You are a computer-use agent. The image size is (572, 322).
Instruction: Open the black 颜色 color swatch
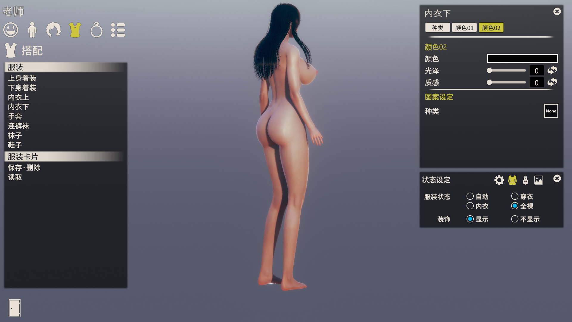coord(523,58)
